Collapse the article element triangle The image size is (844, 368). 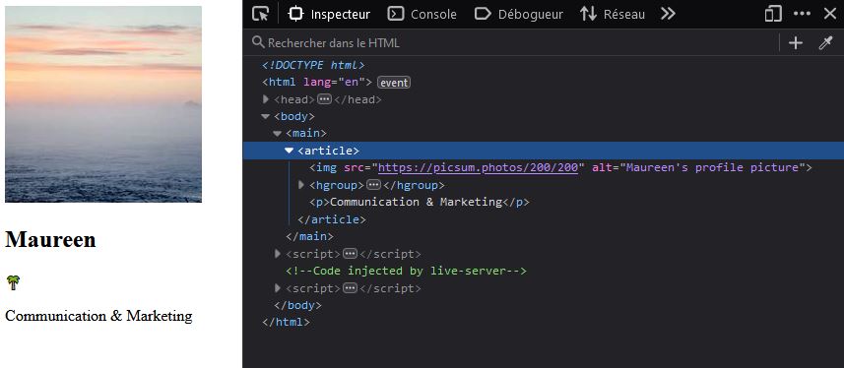coord(290,151)
